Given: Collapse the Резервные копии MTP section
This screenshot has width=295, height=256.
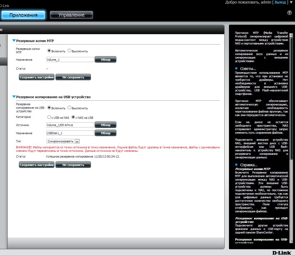Looking at the screenshot, I should (14, 41).
